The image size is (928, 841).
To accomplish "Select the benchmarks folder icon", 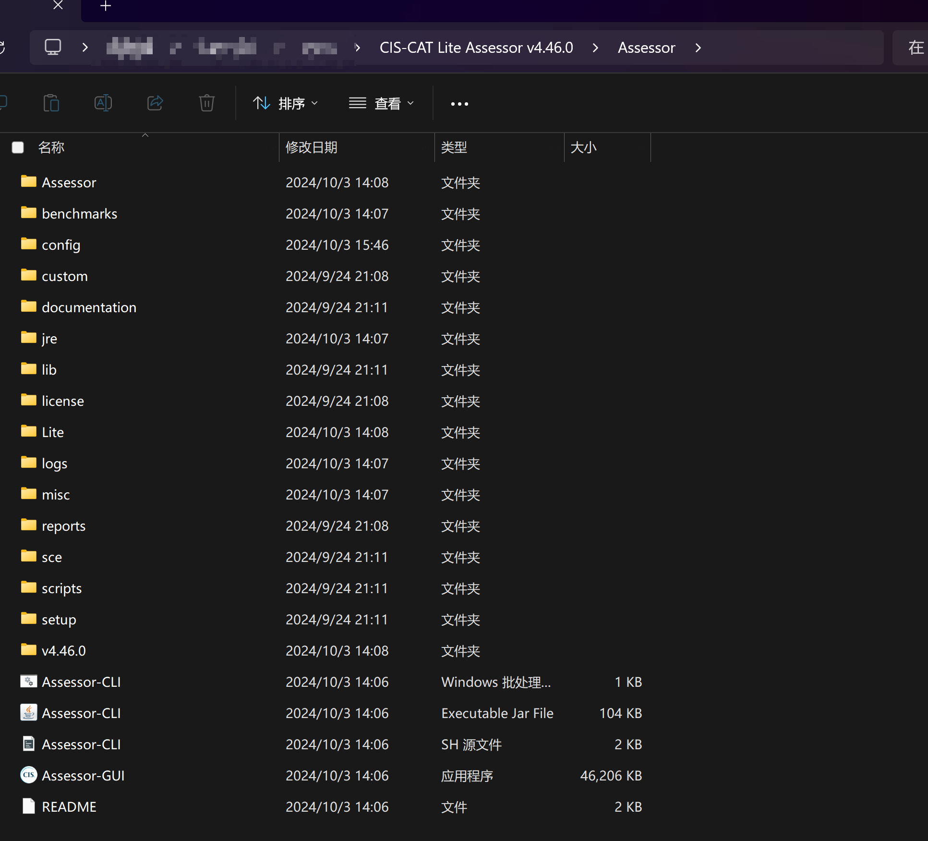I will click(29, 212).
